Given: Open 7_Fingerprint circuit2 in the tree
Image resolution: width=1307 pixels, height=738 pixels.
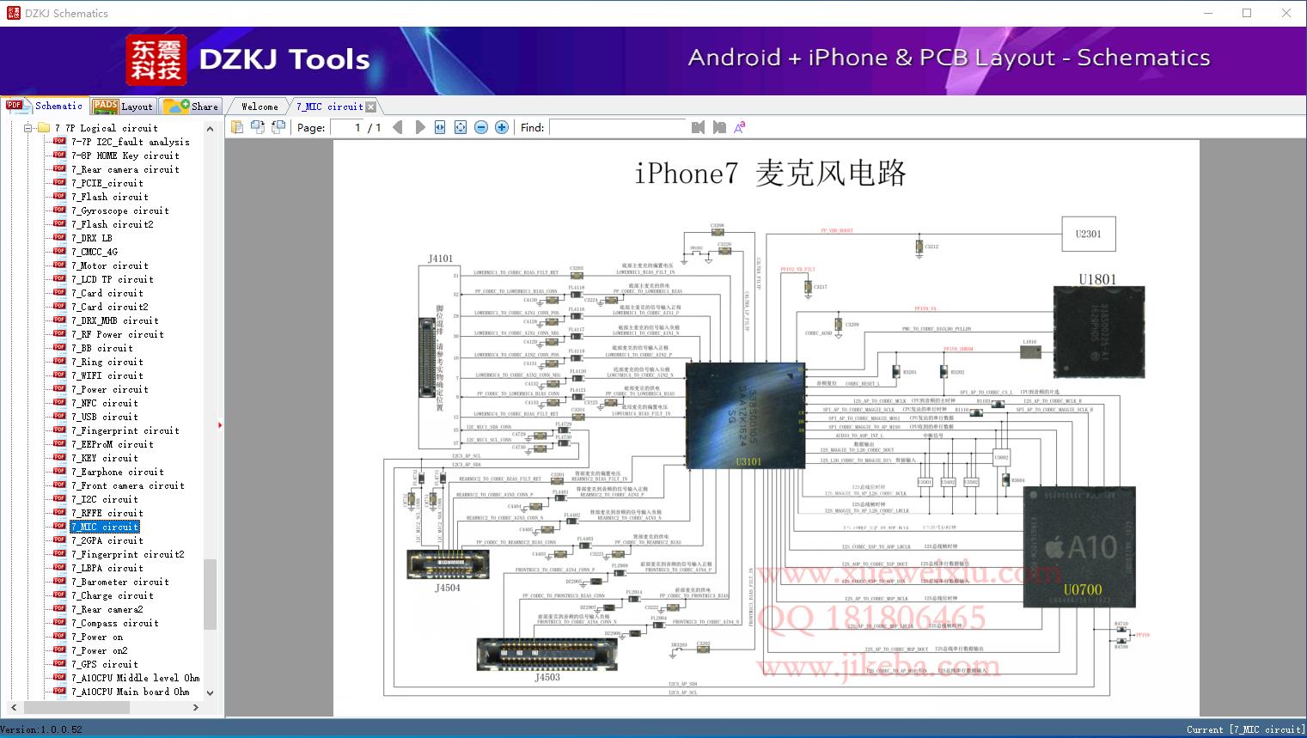Looking at the screenshot, I should (x=128, y=554).
